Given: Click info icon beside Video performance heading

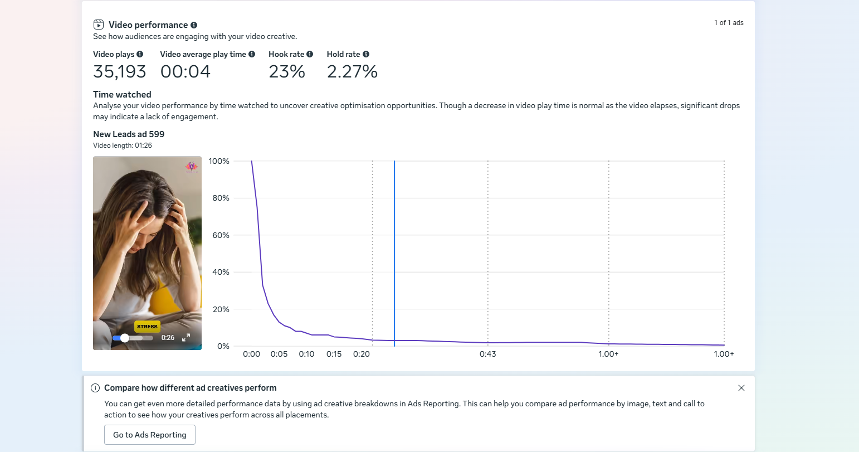Looking at the screenshot, I should [194, 25].
